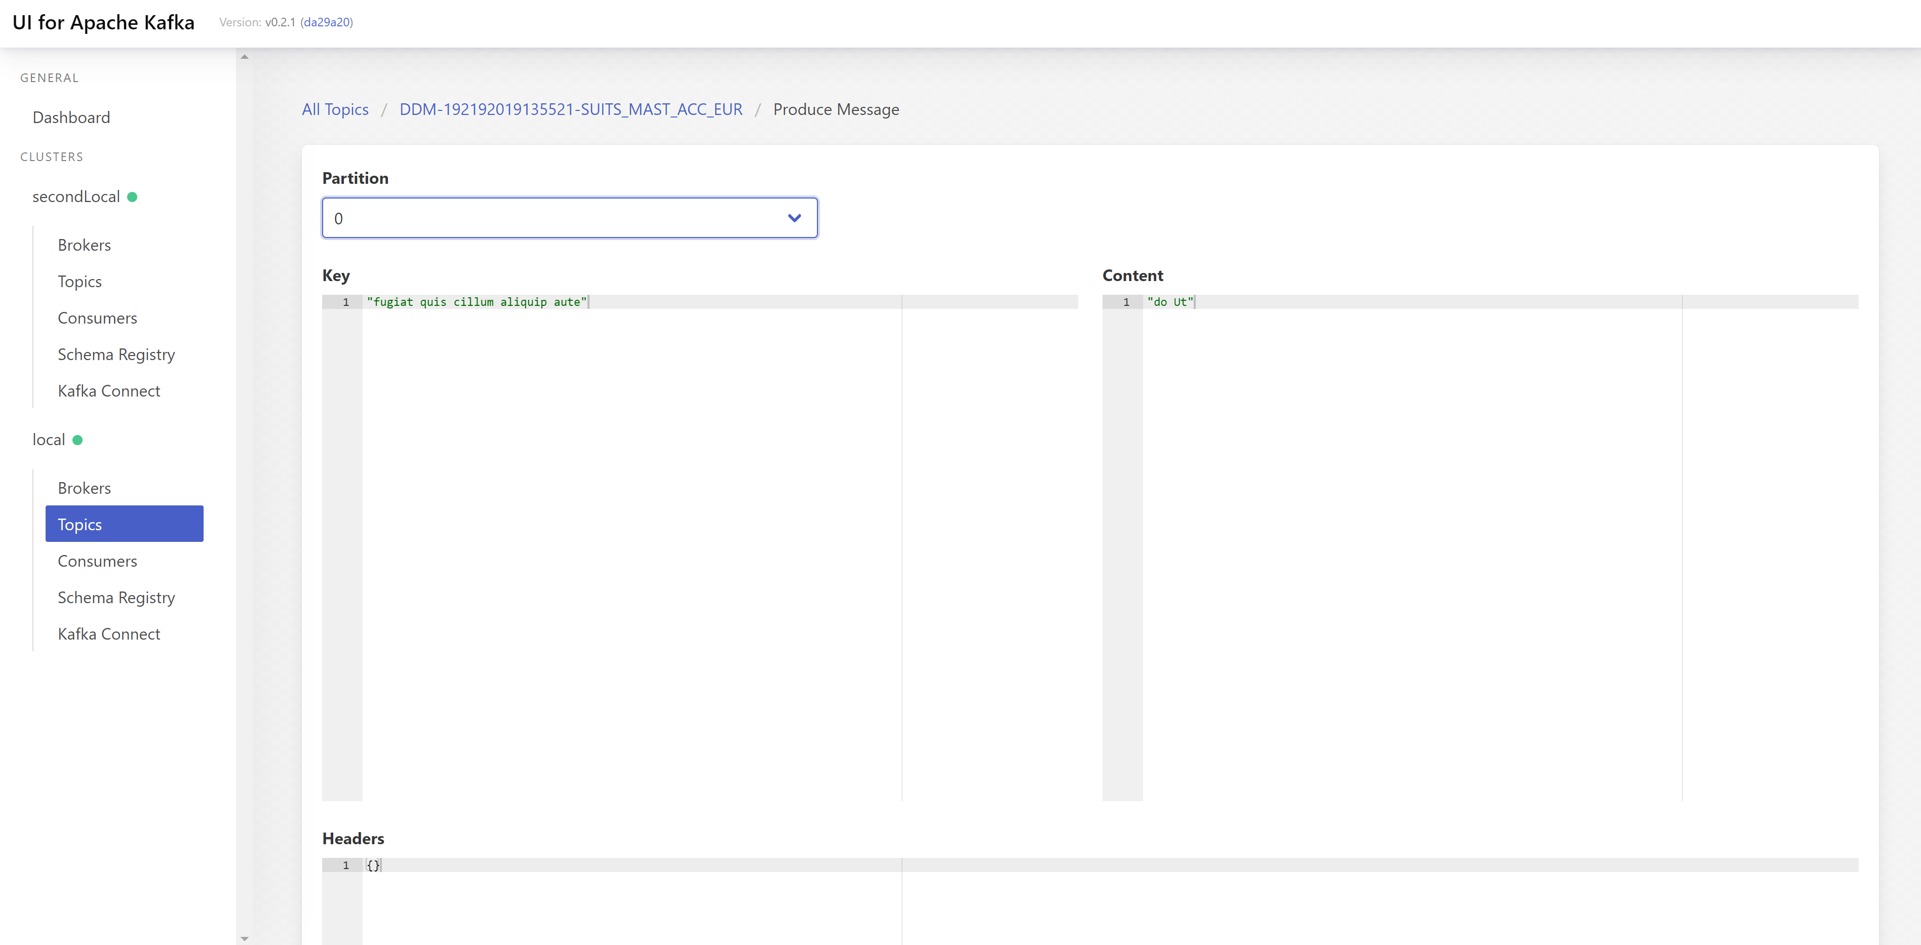Click the local cluster green status indicator
The width and height of the screenshot is (1921, 945).
pos(77,440)
